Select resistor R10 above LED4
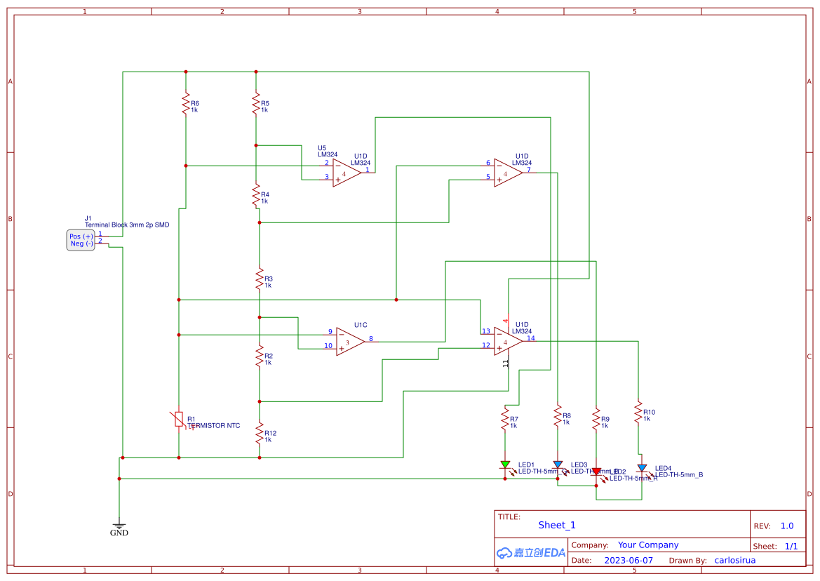 [639, 412]
